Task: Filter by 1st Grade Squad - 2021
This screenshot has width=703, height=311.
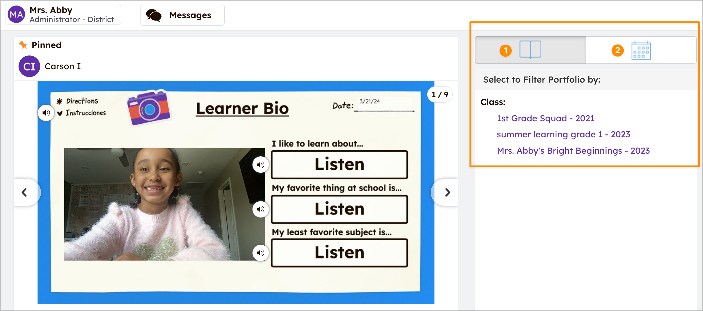Action: point(545,118)
